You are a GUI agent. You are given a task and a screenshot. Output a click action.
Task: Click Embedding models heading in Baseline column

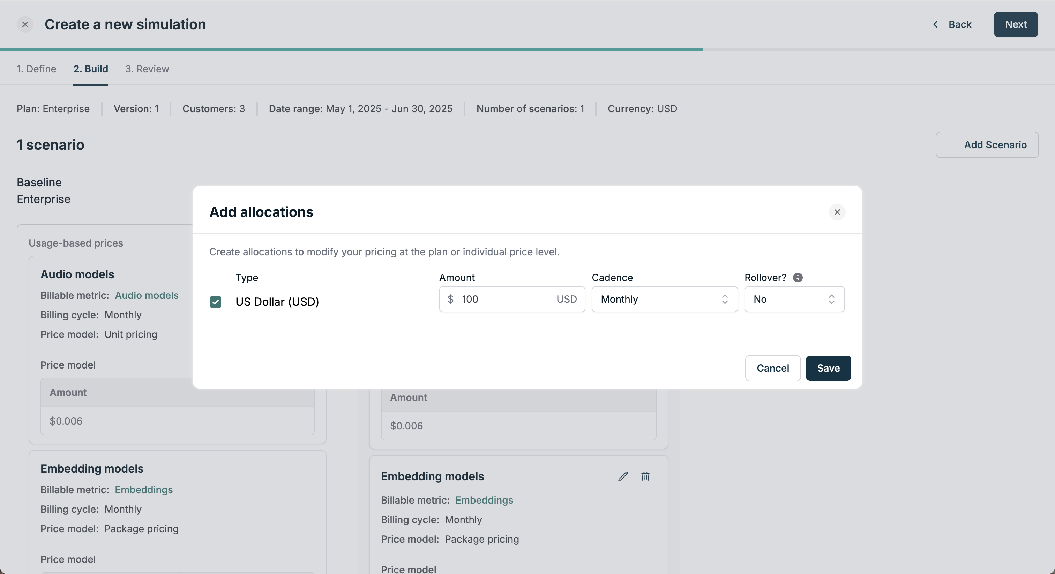pyautogui.click(x=92, y=468)
